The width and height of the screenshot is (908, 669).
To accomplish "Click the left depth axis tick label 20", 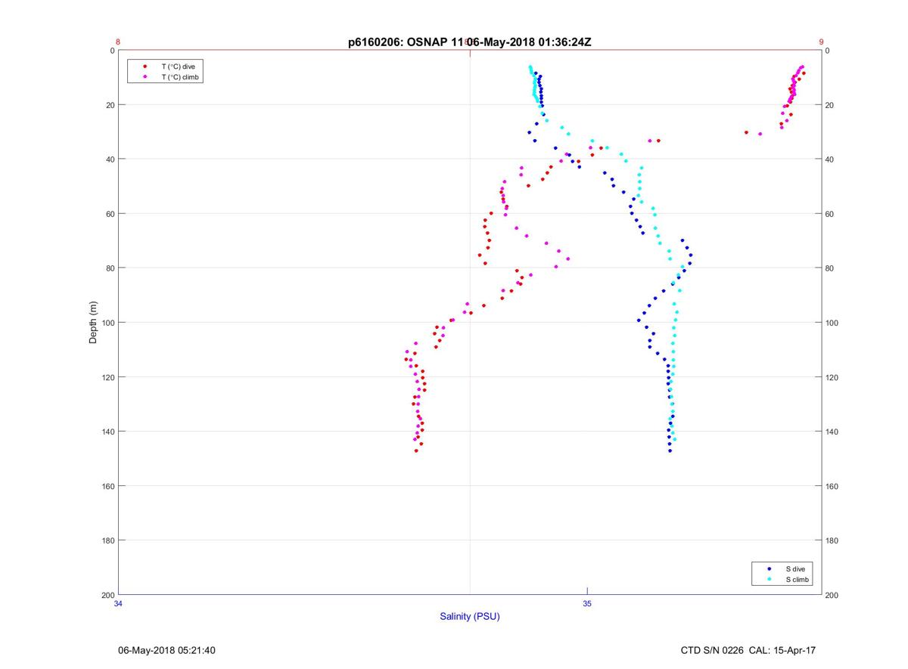I will (x=110, y=105).
